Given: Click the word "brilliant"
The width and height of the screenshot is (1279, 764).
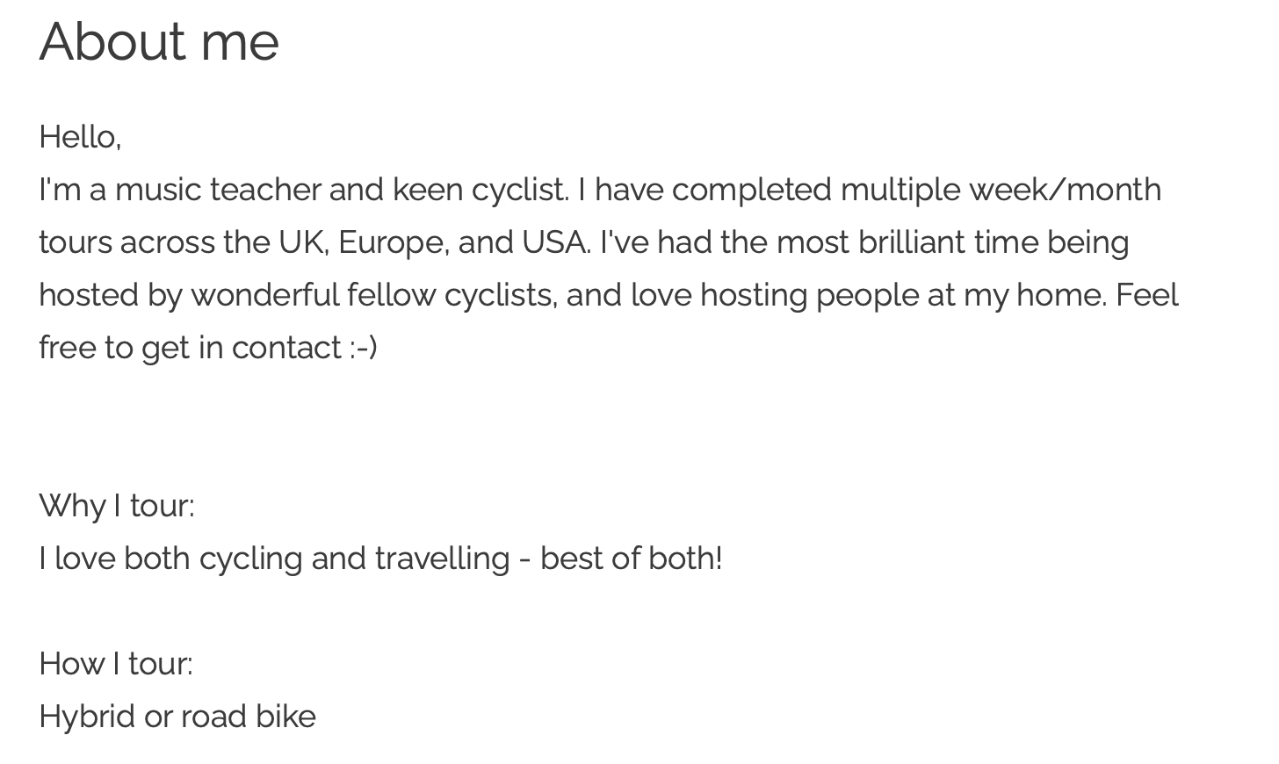Looking at the screenshot, I should click(x=911, y=242).
